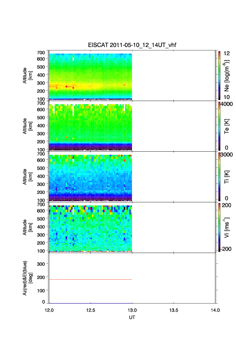Click the '100' tick on azimuth/elevation axis
Screen dimensions: 236x354
point(41,291)
